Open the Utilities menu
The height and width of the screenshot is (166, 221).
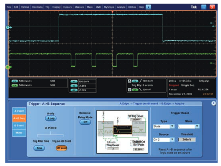(x=132, y=7)
